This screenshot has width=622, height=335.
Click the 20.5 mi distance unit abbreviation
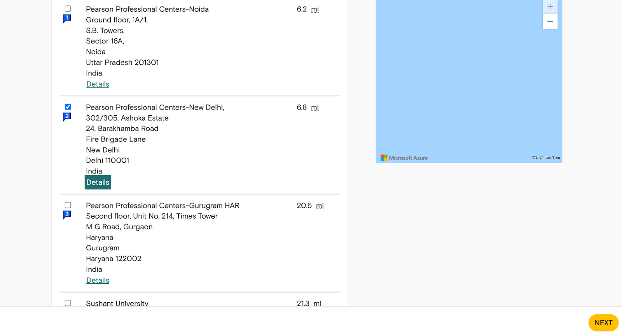tap(320, 206)
